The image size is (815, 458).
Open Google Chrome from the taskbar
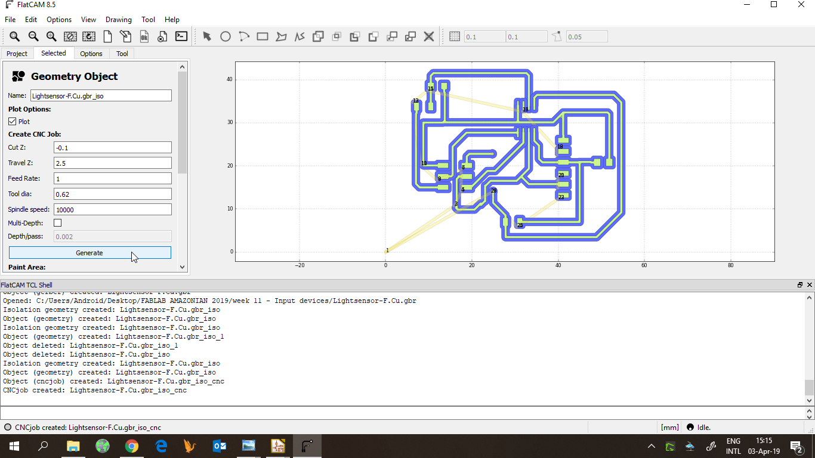[x=132, y=446]
